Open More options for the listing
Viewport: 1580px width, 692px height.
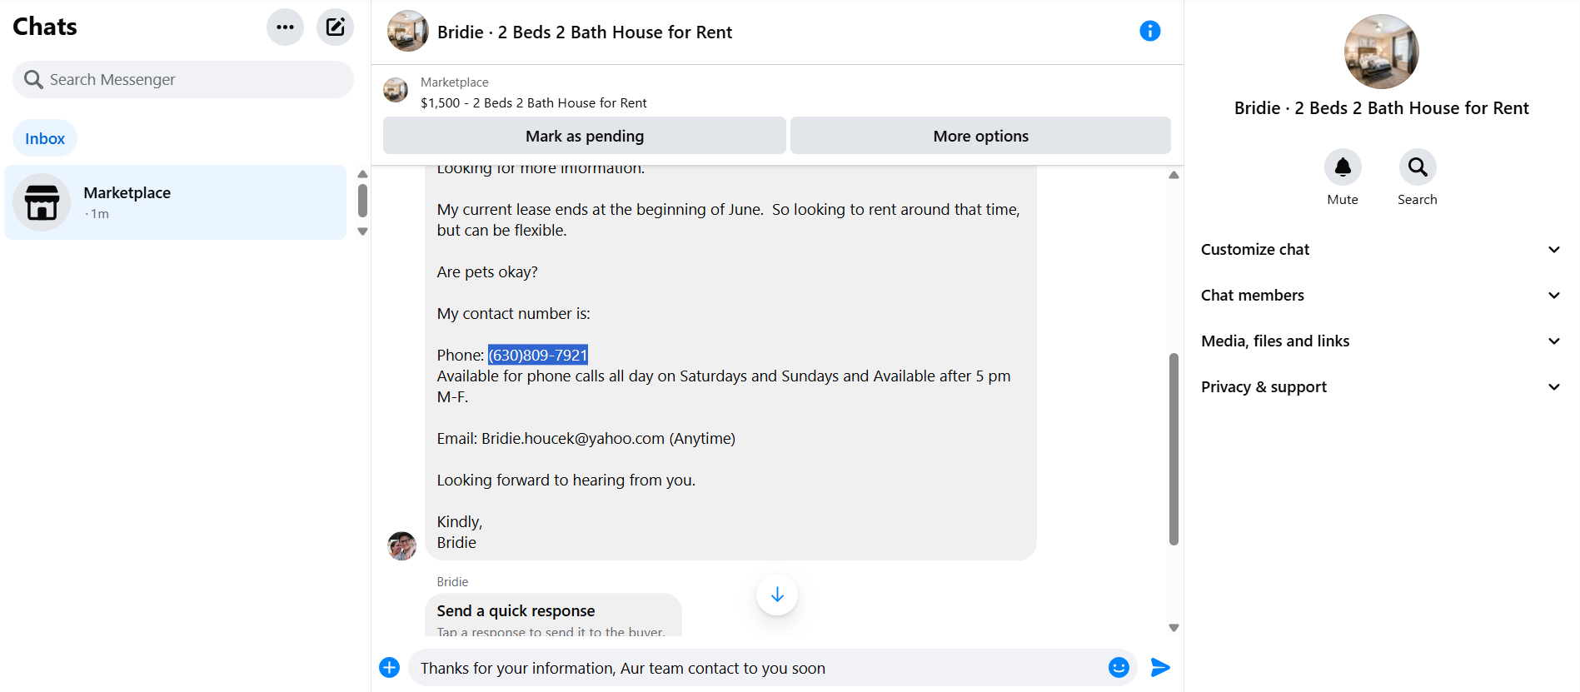point(980,136)
